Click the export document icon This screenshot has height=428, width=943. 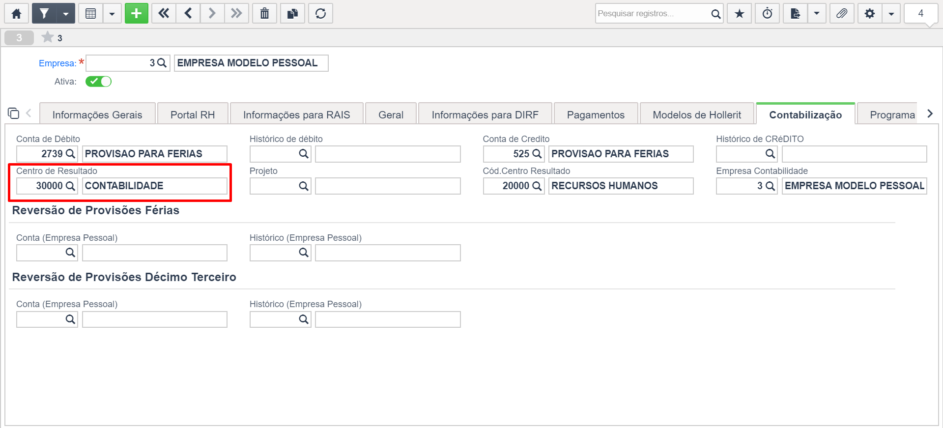pyautogui.click(x=796, y=13)
